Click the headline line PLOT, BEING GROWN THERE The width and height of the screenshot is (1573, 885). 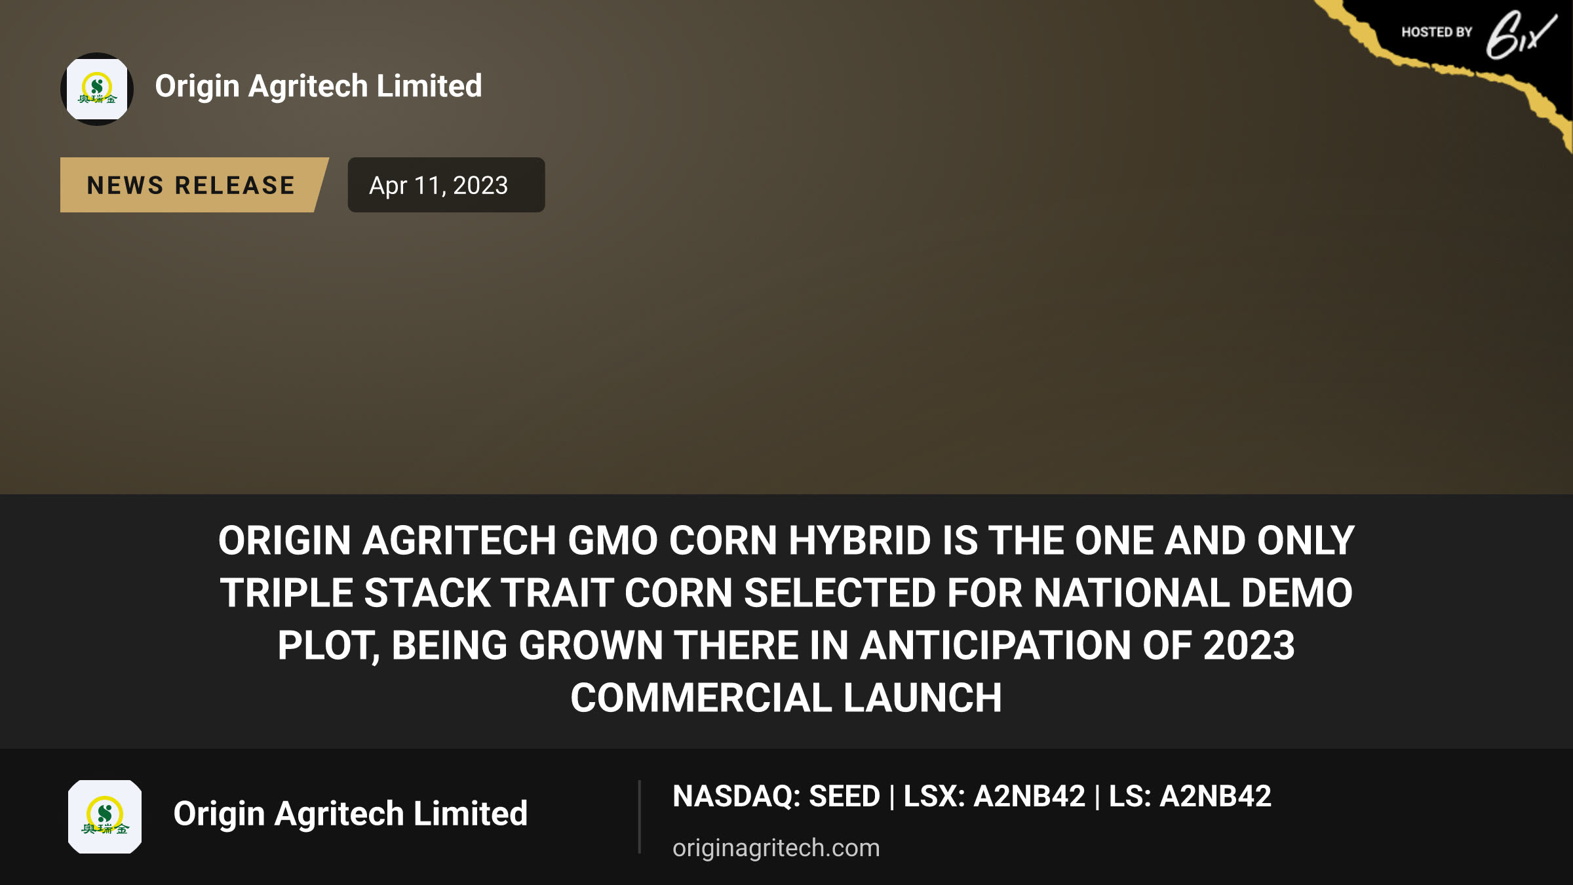pos(786,645)
